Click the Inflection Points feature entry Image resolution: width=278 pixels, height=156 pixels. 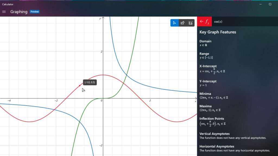point(212,119)
